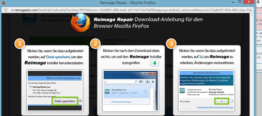The height and width of the screenshot is (116, 262).
Task: Click the page scrollbar's up arrow
Action: pos(252,16)
